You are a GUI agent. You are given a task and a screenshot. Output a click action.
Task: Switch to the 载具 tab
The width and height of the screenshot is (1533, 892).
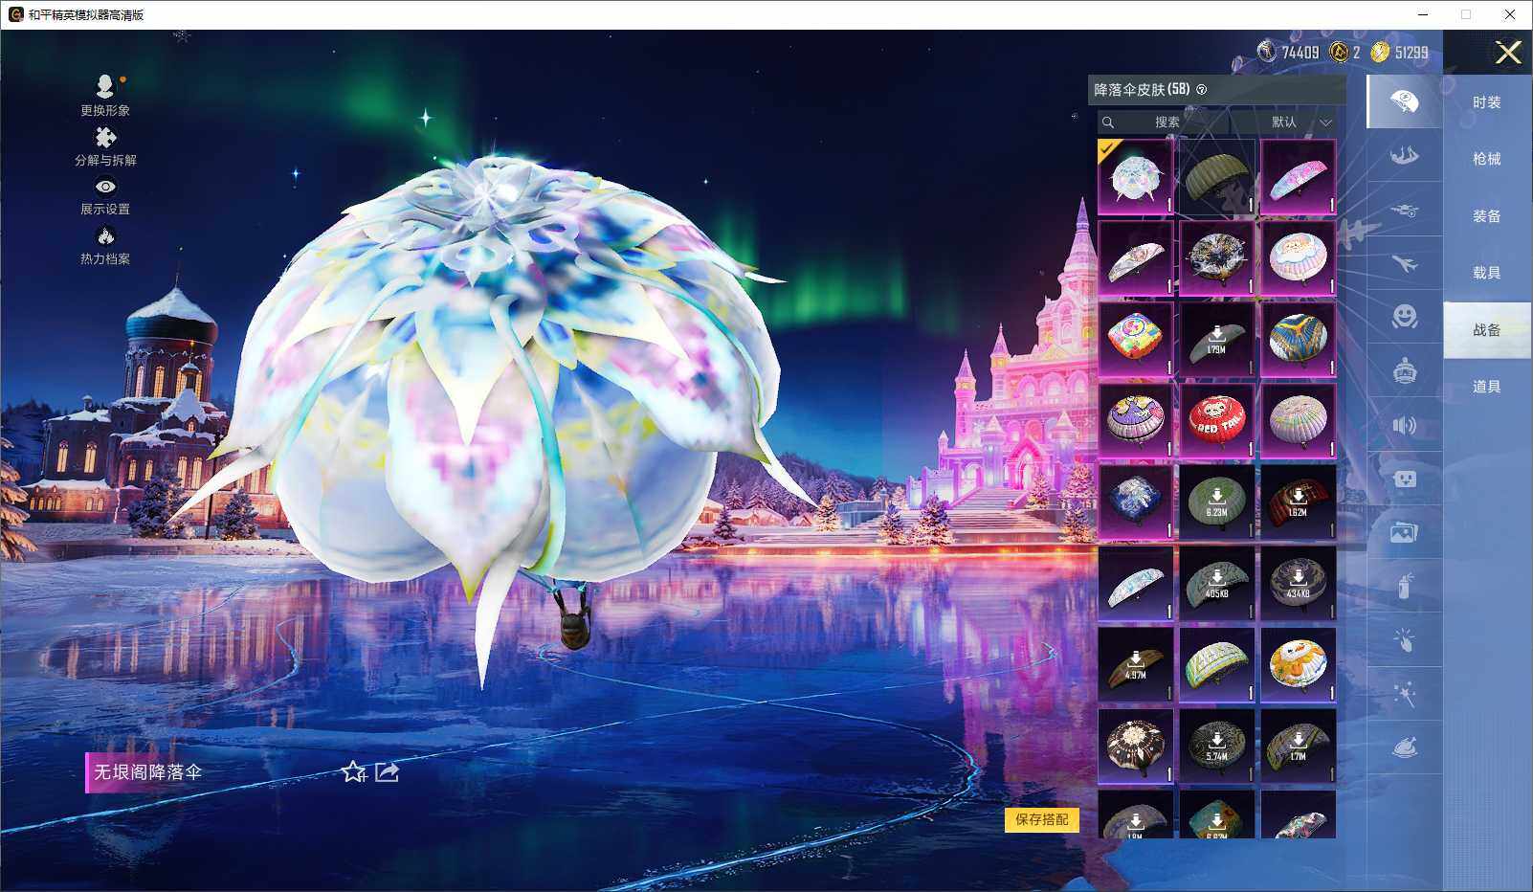(x=1487, y=273)
